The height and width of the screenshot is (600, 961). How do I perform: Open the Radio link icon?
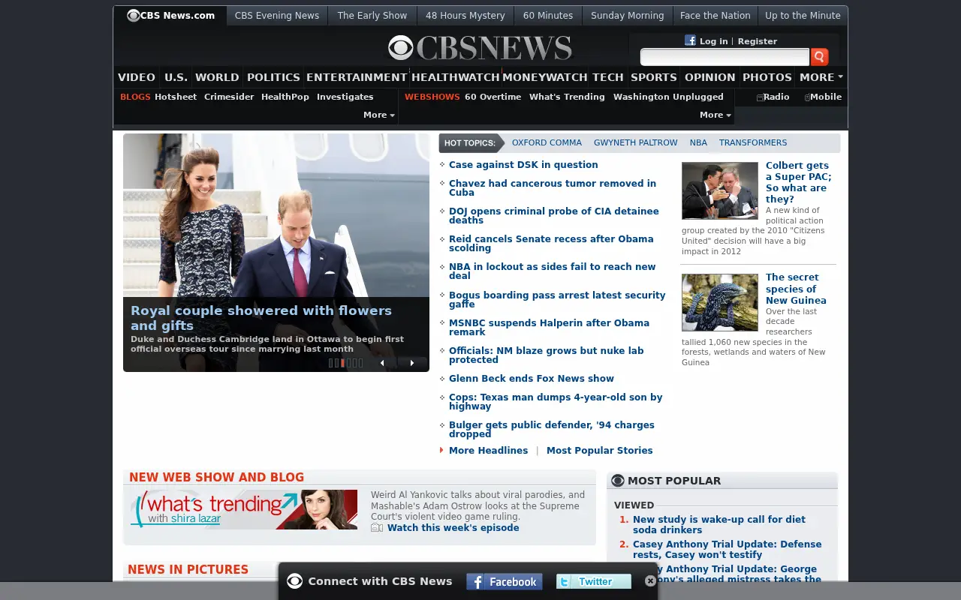point(760,97)
